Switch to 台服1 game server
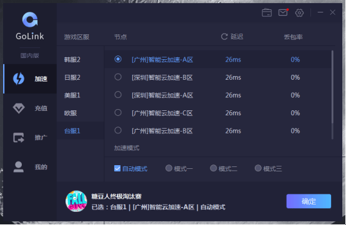The image size is (346, 225). 80,131
